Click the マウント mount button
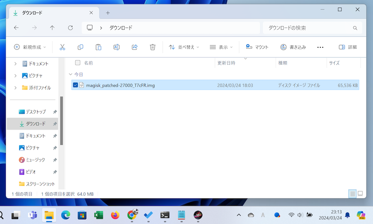The image size is (373, 224). click(x=257, y=47)
